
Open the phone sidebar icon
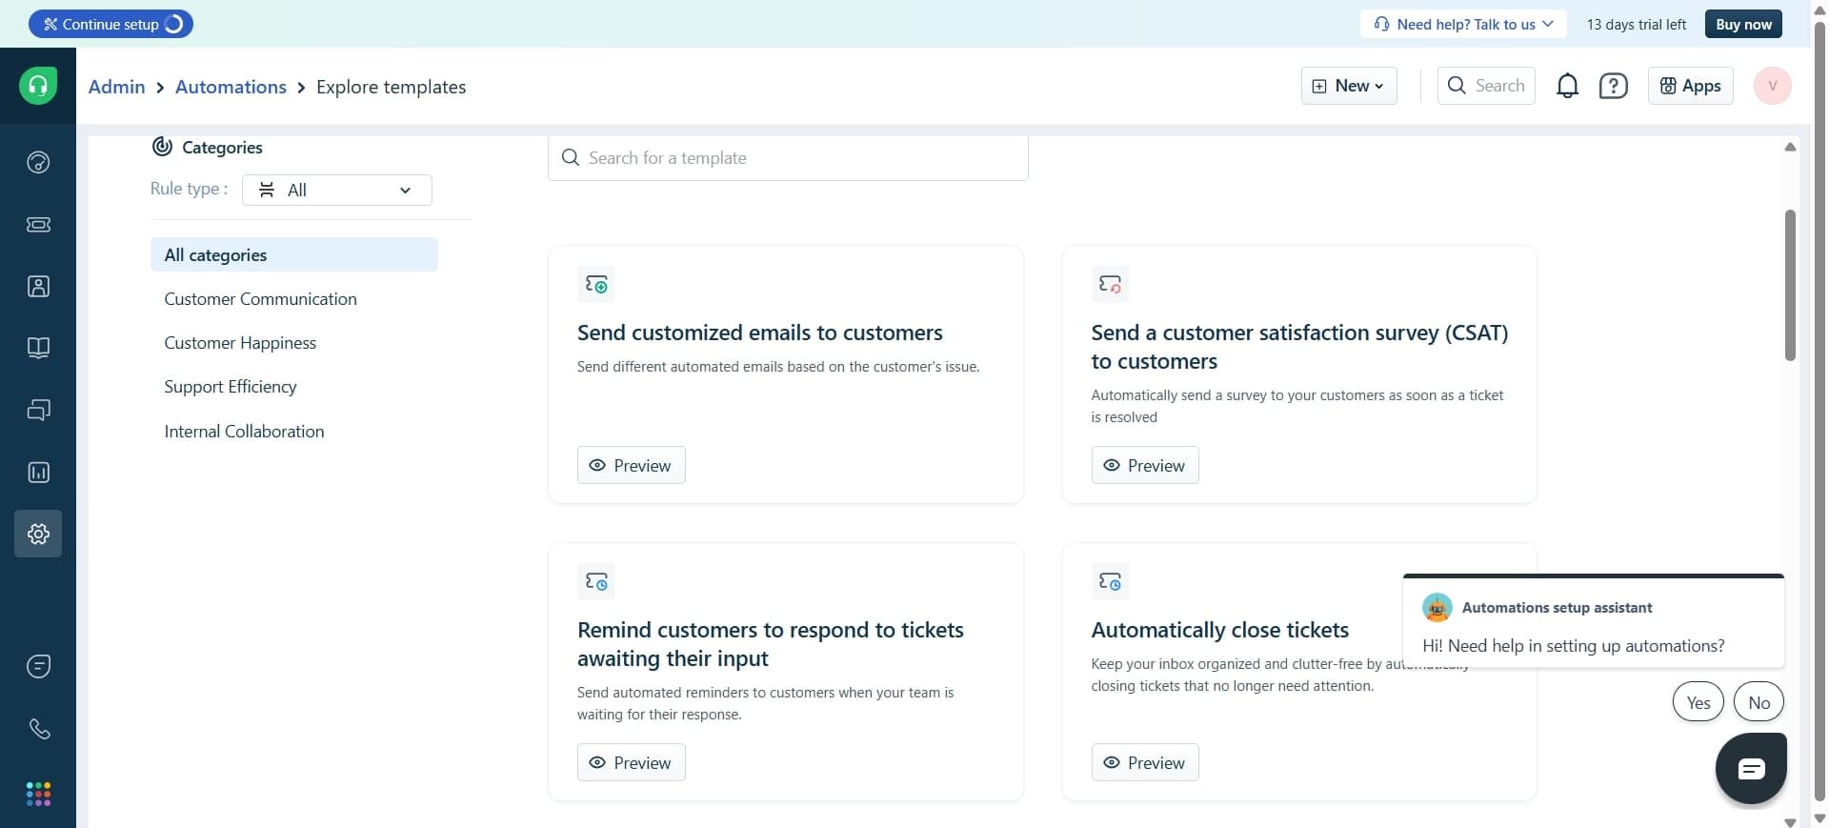[38, 729]
